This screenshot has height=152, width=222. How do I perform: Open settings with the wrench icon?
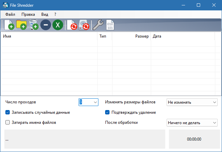(x=98, y=25)
